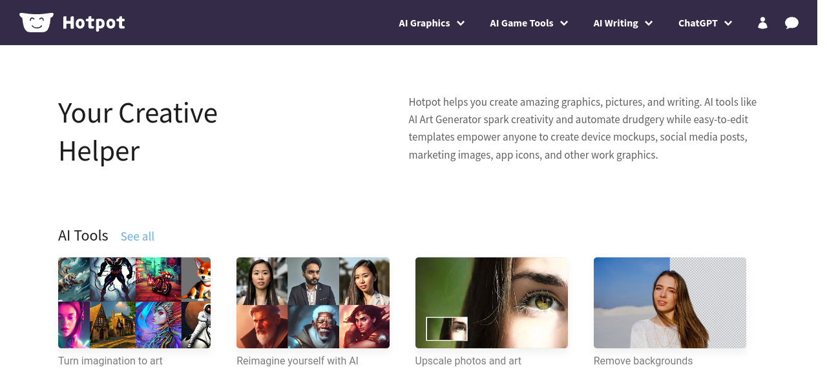
Task: Expand the chevron beside AI Game Tools
Action: point(564,23)
